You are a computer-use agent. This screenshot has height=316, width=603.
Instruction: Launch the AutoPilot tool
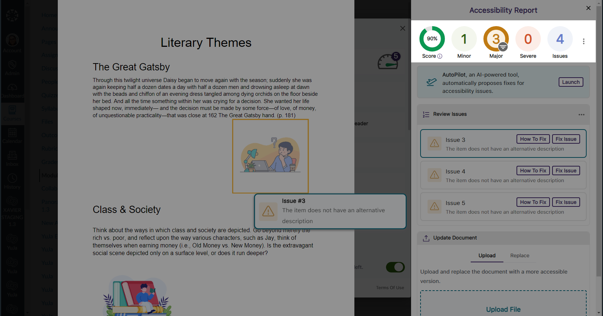point(571,82)
